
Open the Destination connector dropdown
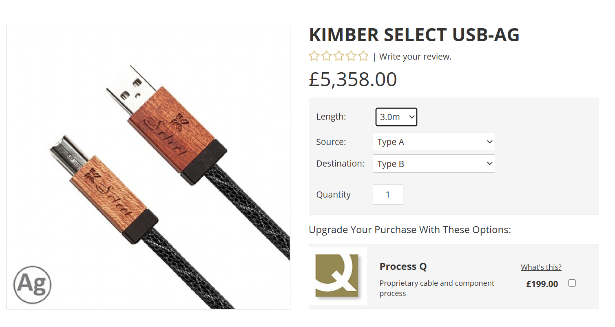(x=434, y=164)
